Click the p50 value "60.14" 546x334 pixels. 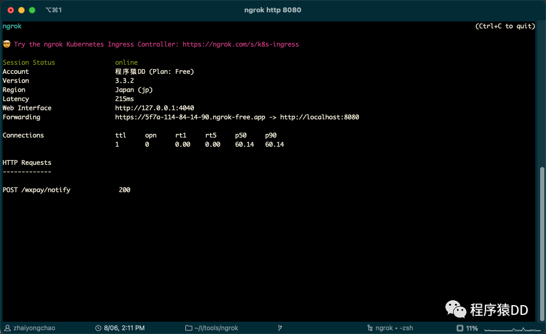(x=244, y=144)
